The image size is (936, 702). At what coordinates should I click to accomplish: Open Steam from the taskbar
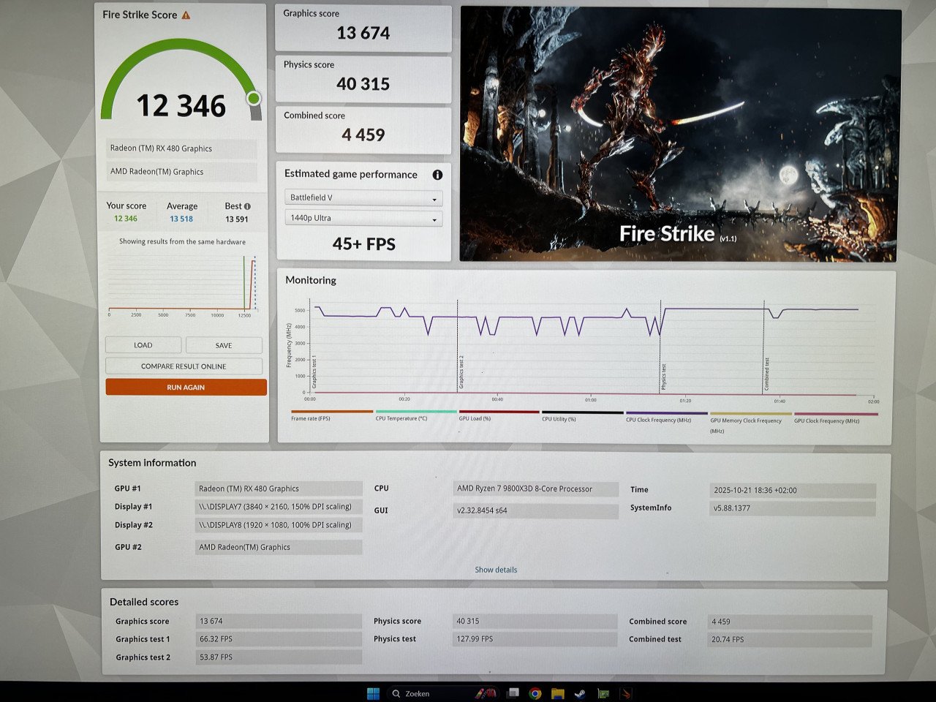580,693
